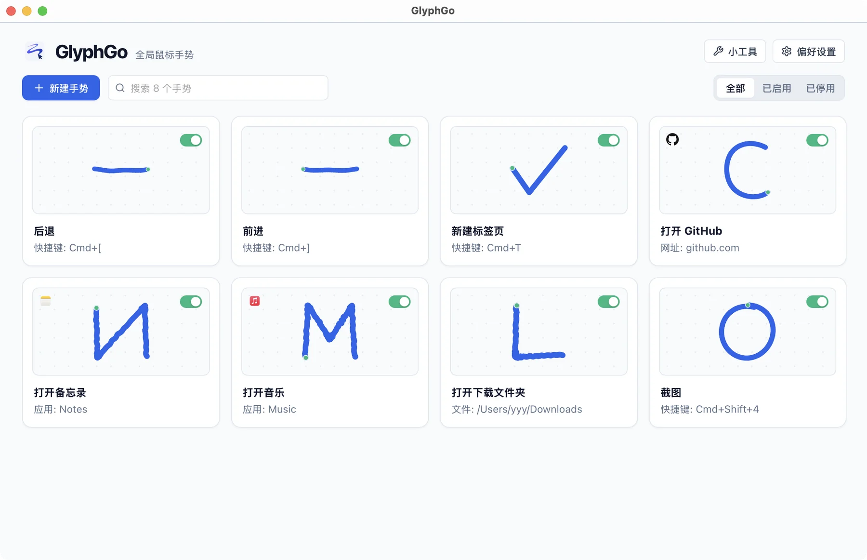Toggle the 打开 GitHub gesture switch
Viewport: 867px width, 560px height.
[817, 140]
